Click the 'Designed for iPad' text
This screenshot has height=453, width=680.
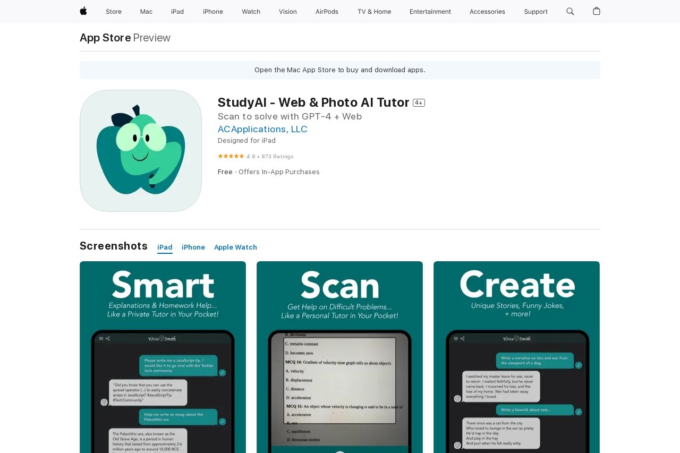pyautogui.click(x=246, y=141)
